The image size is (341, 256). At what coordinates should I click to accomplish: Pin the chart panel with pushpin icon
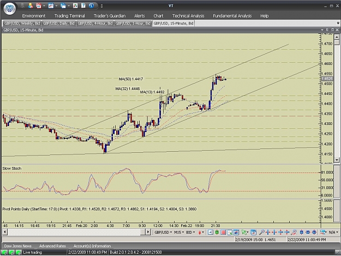click(x=327, y=30)
